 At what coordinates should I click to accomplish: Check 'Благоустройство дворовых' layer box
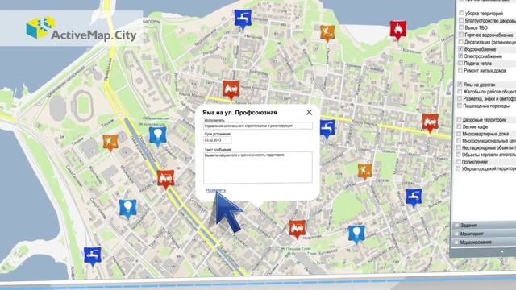click(461, 20)
